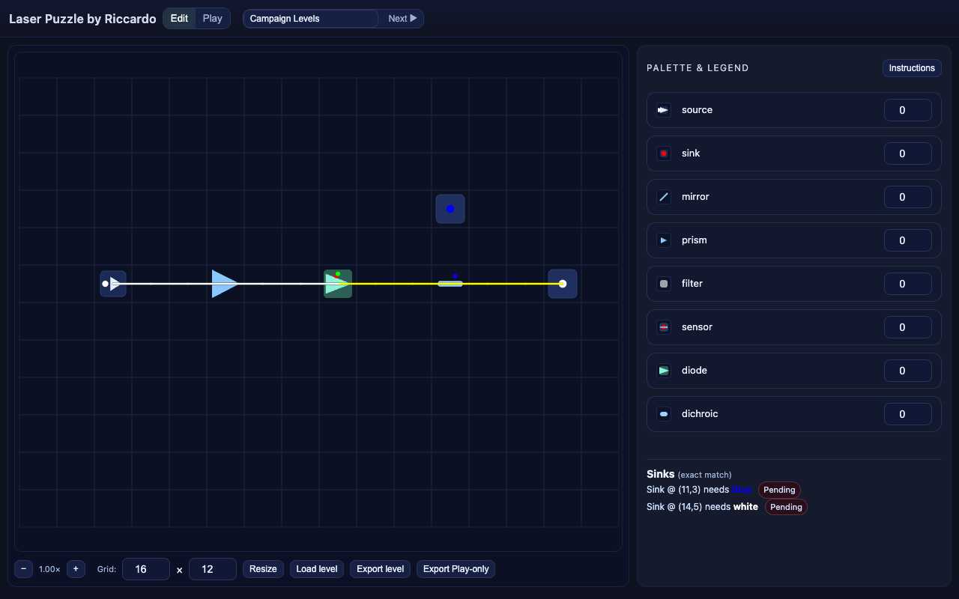Click the source palette icon

click(663, 110)
